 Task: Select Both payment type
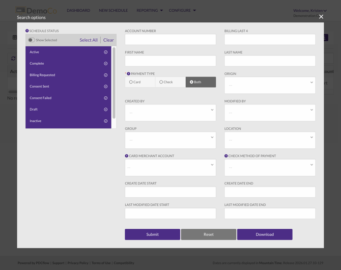pyautogui.click(x=201, y=82)
